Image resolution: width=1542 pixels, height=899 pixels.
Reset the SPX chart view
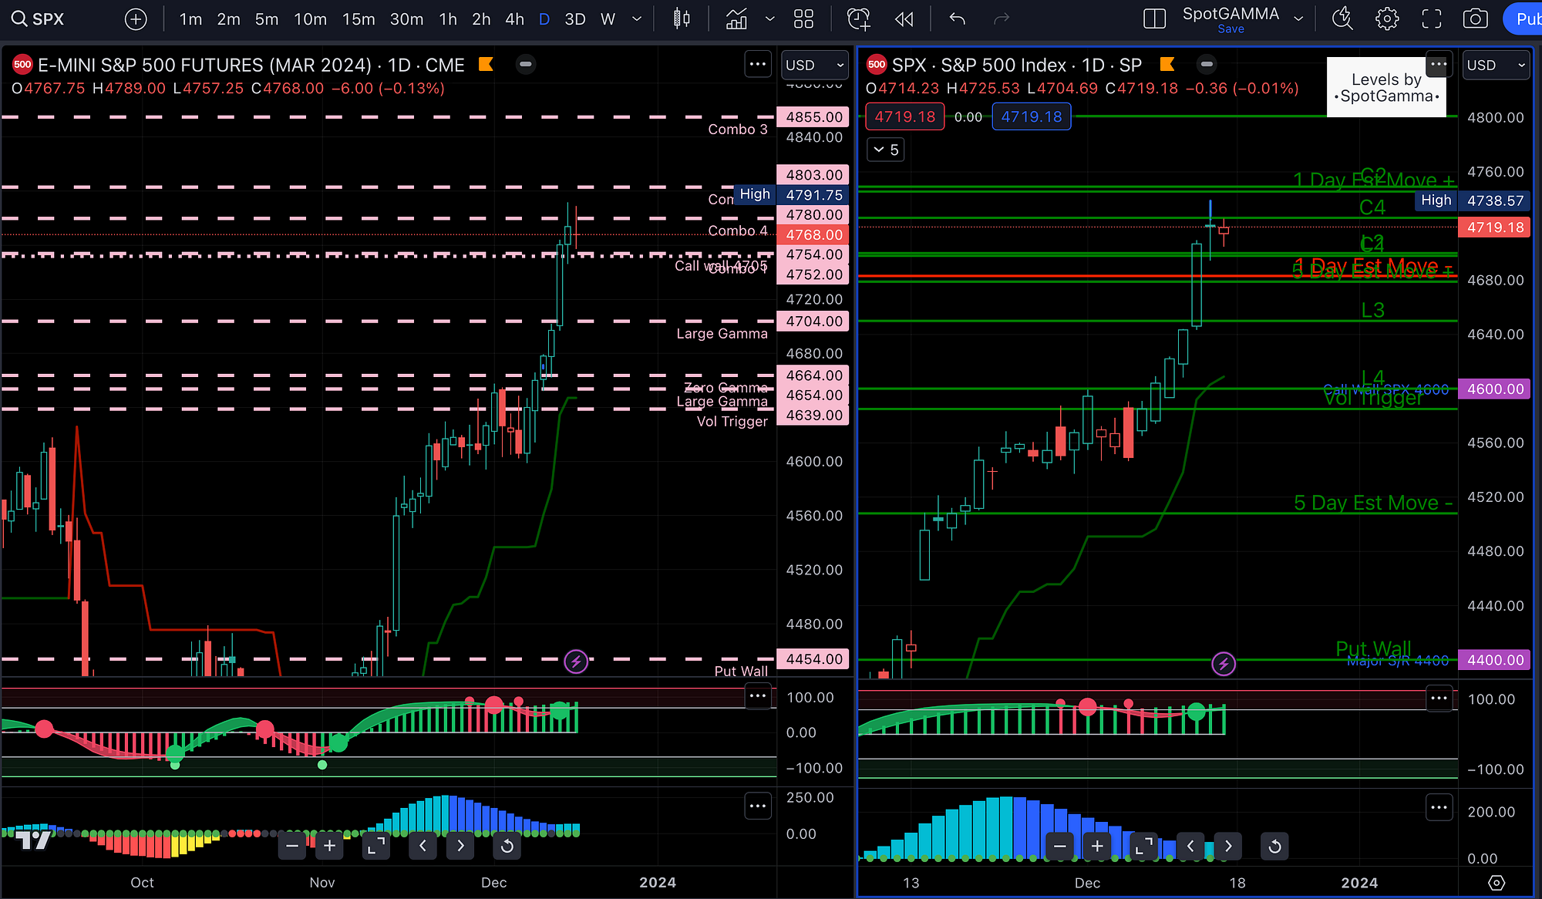(x=1274, y=846)
